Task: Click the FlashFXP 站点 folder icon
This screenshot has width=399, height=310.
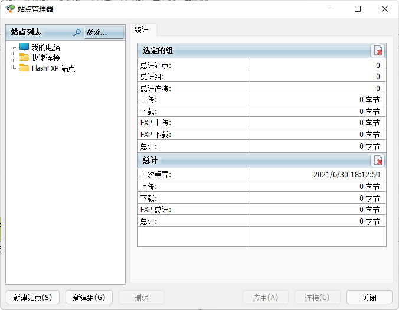Action: [x=24, y=68]
